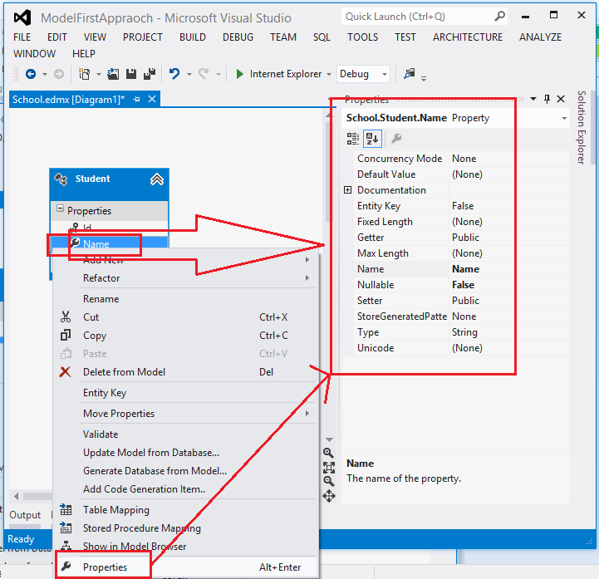Click the Stored Procedure Mapping icon
The image size is (599, 579).
[x=66, y=527]
